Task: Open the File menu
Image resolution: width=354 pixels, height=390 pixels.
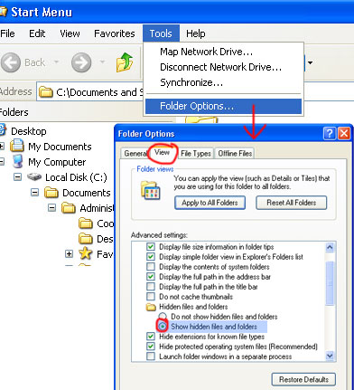Action: [x=7, y=33]
